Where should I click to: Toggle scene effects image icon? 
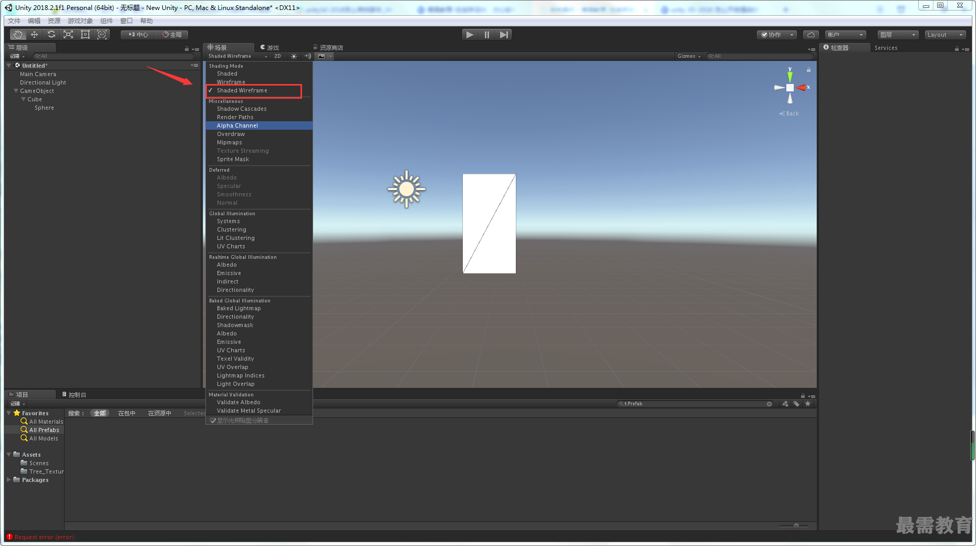321,56
